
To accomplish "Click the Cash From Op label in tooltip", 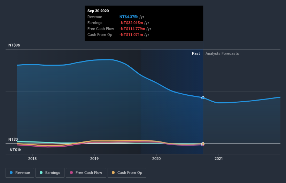I will click(100, 35).
